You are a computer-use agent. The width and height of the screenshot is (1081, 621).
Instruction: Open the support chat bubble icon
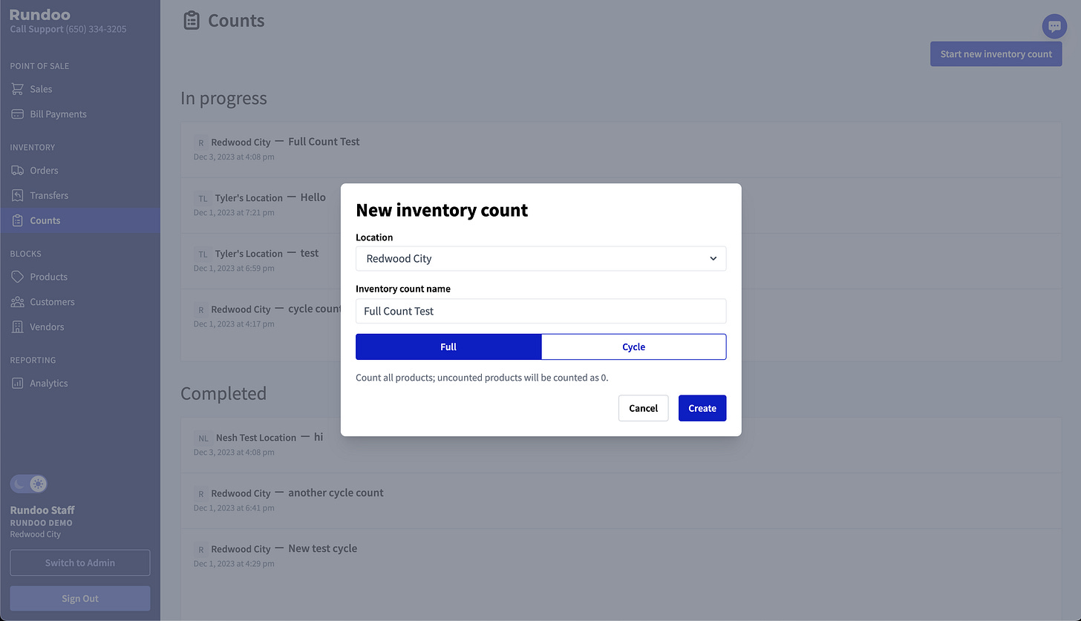pyautogui.click(x=1054, y=26)
